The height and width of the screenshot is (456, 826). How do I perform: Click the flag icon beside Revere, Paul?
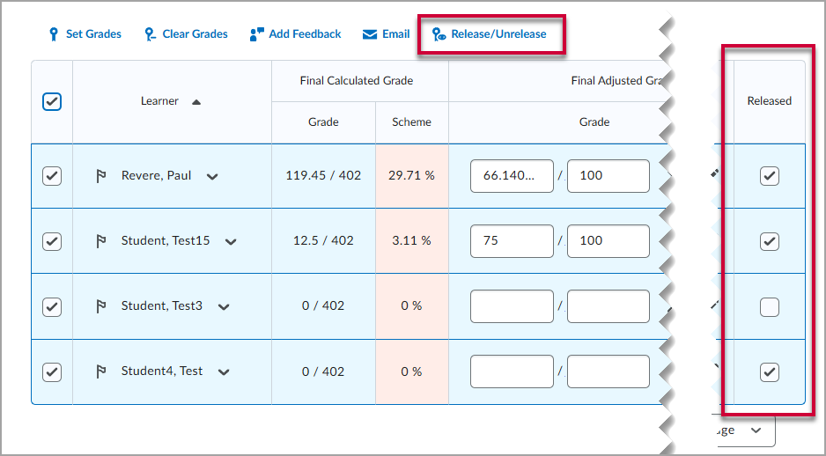(x=101, y=176)
